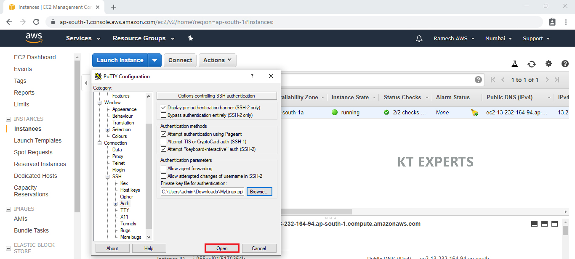Open Launch Instance dropdown arrow
575x259 pixels.
pyautogui.click(x=154, y=60)
